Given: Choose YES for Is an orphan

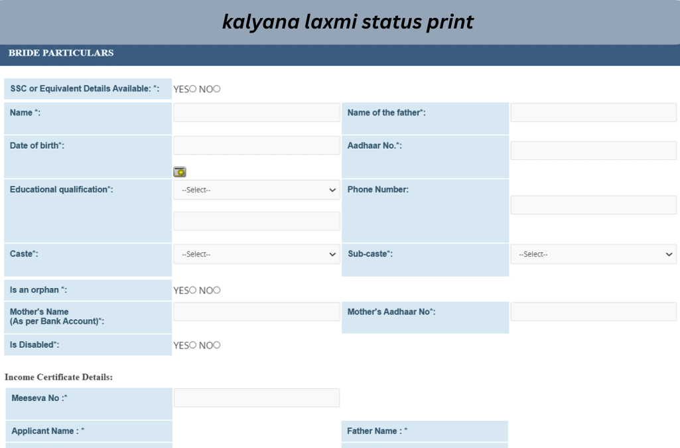Looking at the screenshot, I should pyautogui.click(x=193, y=290).
